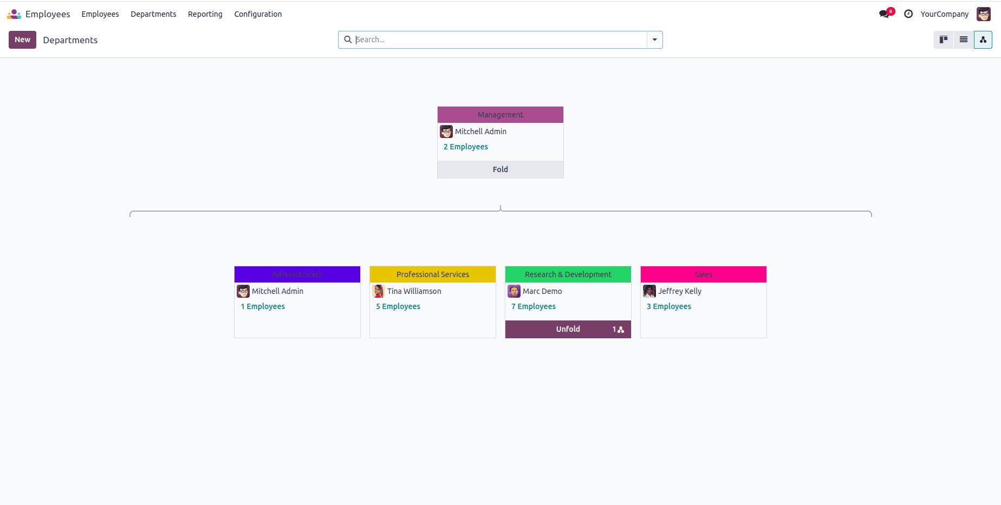The image size is (1001, 505).
Task: Click Mitchell Admin name in Administration card
Action: (x=277, y=291)
